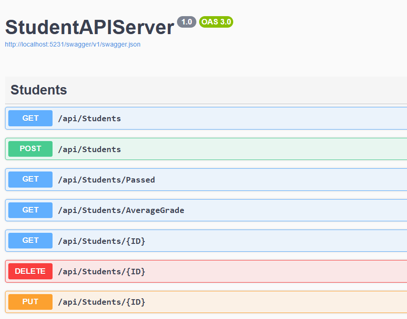Collapse the Students section header
The height and width of the screenshot is (319, 407).
[x=39, y=90]
